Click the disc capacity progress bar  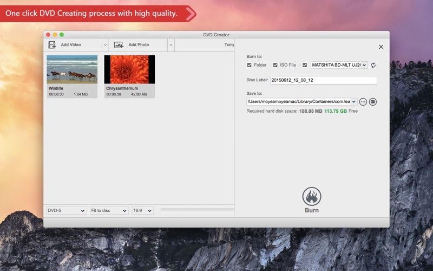tap(197, 211)
